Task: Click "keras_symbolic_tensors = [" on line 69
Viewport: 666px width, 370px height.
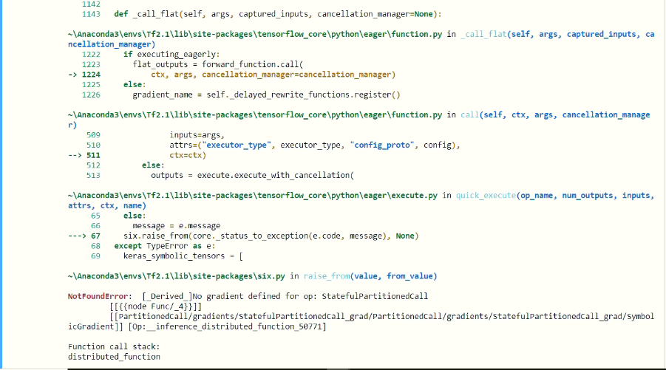Action: pos(183,256)
